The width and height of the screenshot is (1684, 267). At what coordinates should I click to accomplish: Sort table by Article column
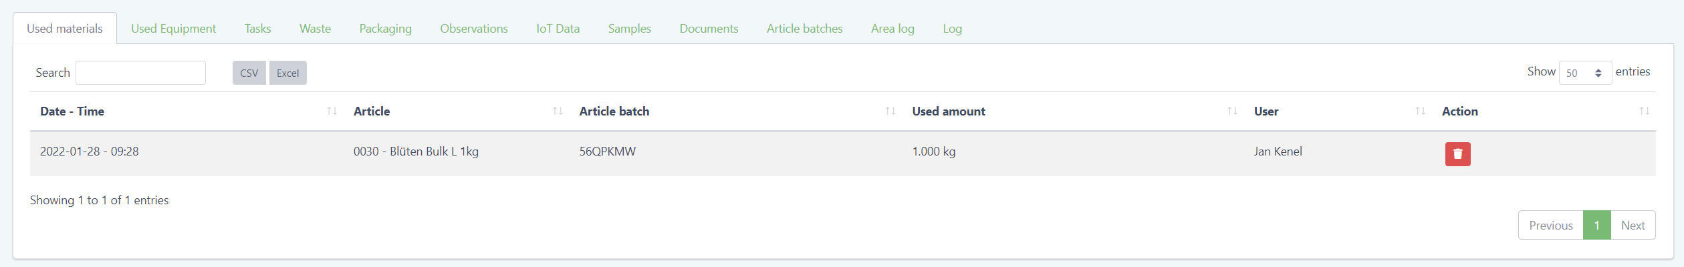[558, 111]
